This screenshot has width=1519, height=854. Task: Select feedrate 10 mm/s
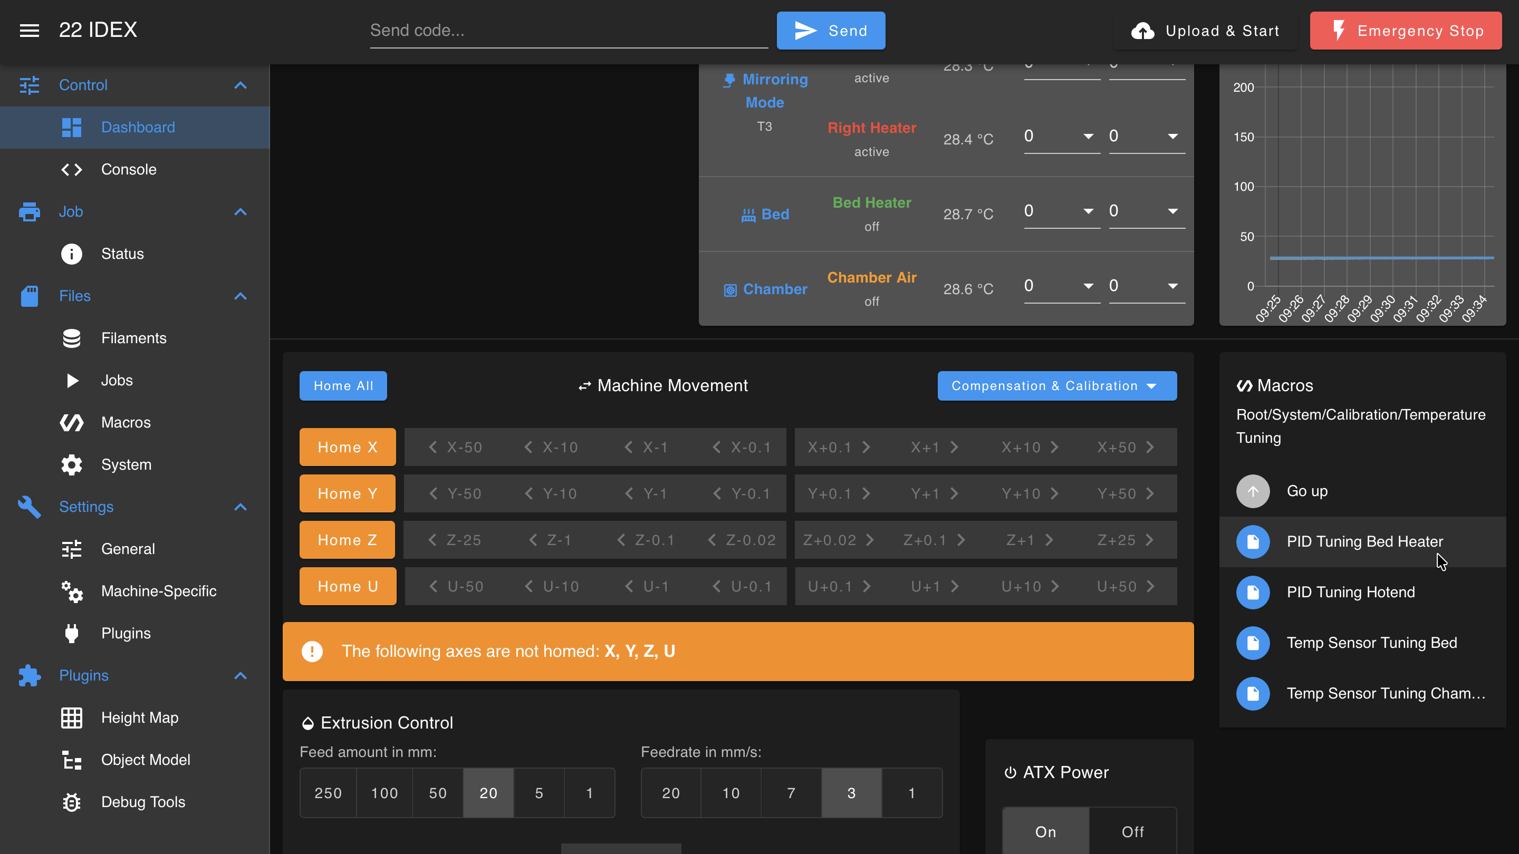click(x=731, y=793)
